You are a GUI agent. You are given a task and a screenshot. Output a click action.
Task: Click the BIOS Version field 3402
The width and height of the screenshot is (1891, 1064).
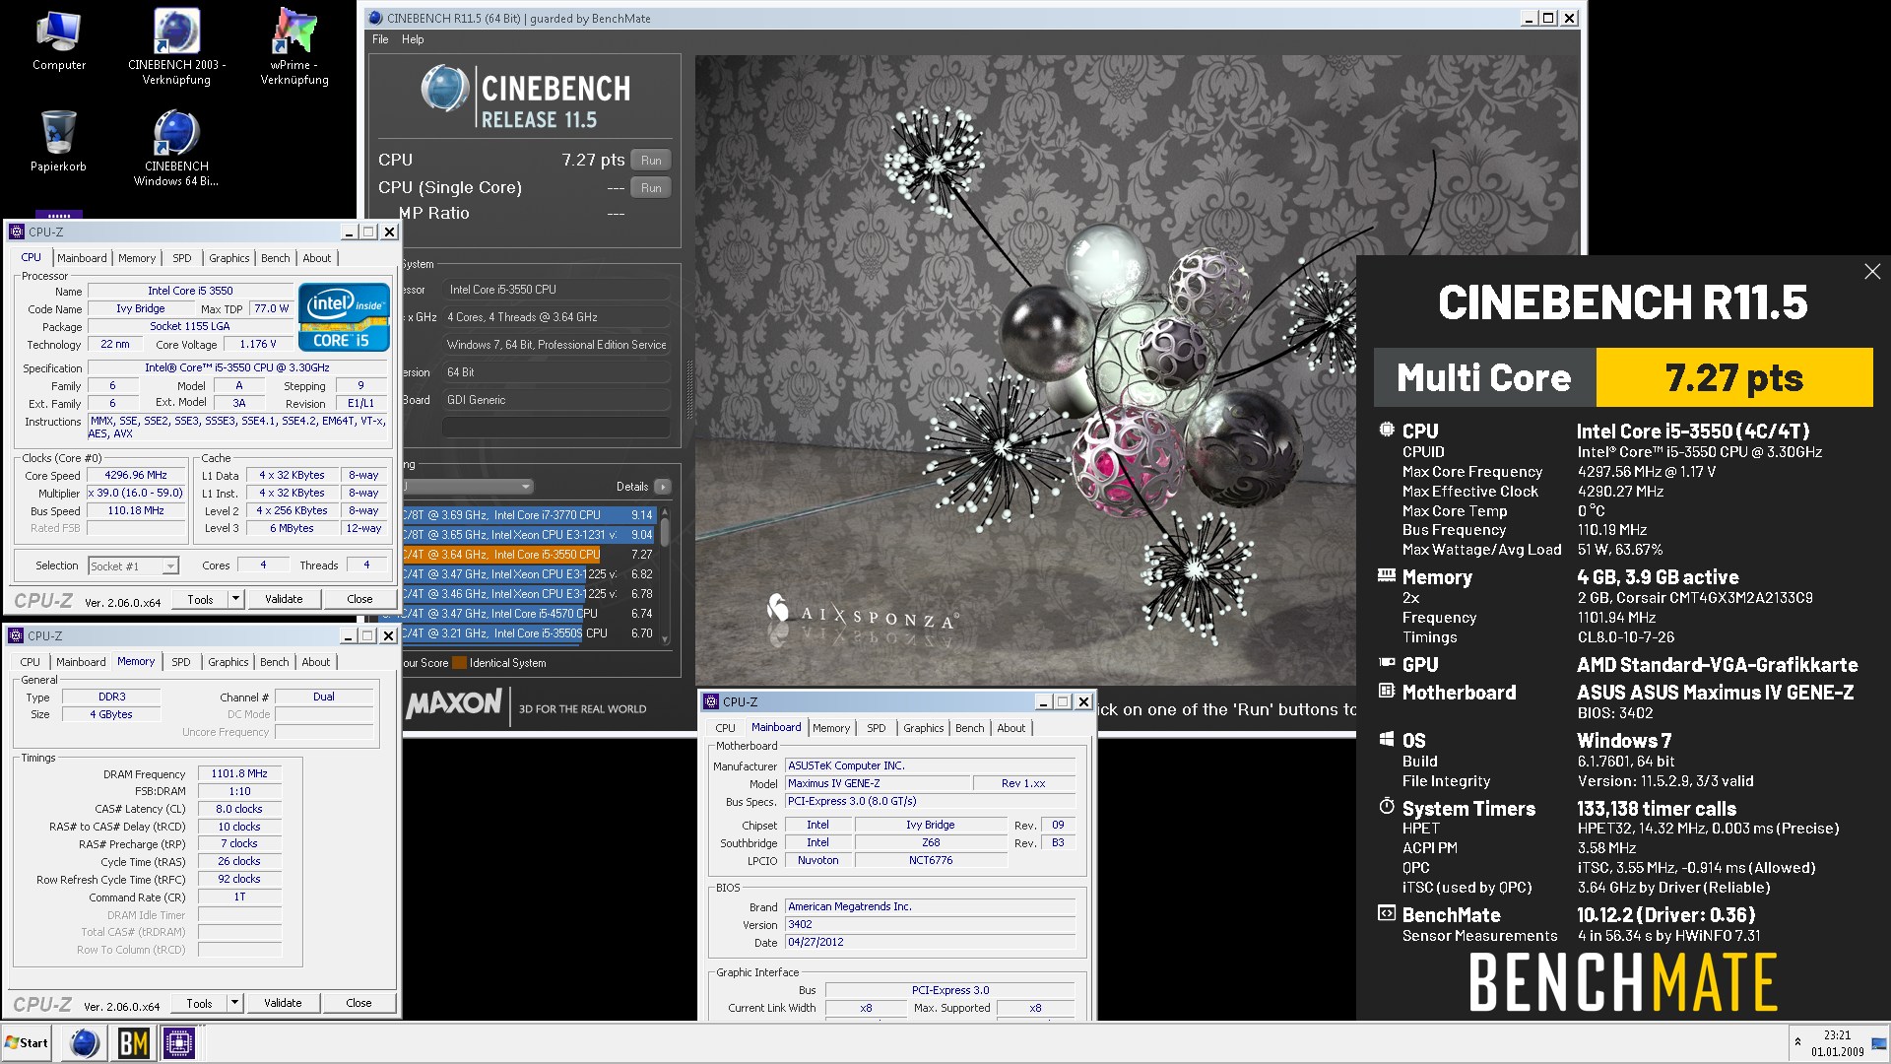(930, 924)
